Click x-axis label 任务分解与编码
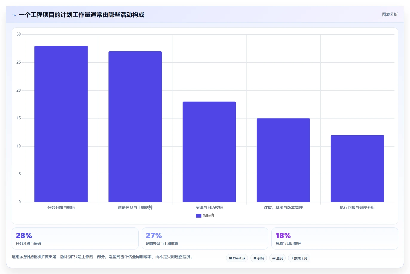 point(61,207)
